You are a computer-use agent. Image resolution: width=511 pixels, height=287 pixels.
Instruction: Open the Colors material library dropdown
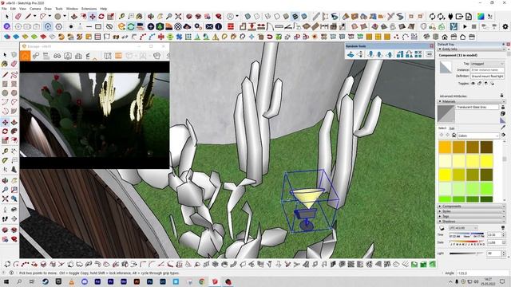click(x=479, y=136)
